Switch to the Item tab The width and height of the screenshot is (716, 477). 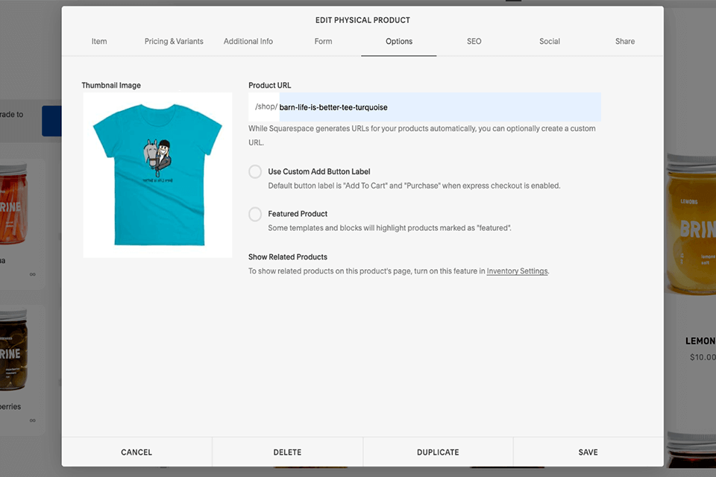tap(99, 42)
